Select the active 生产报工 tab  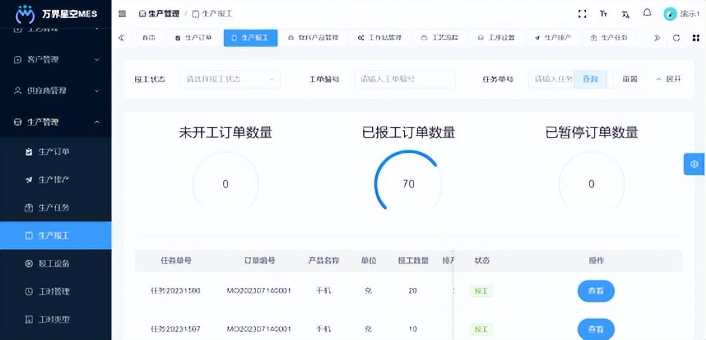[250, 38]
